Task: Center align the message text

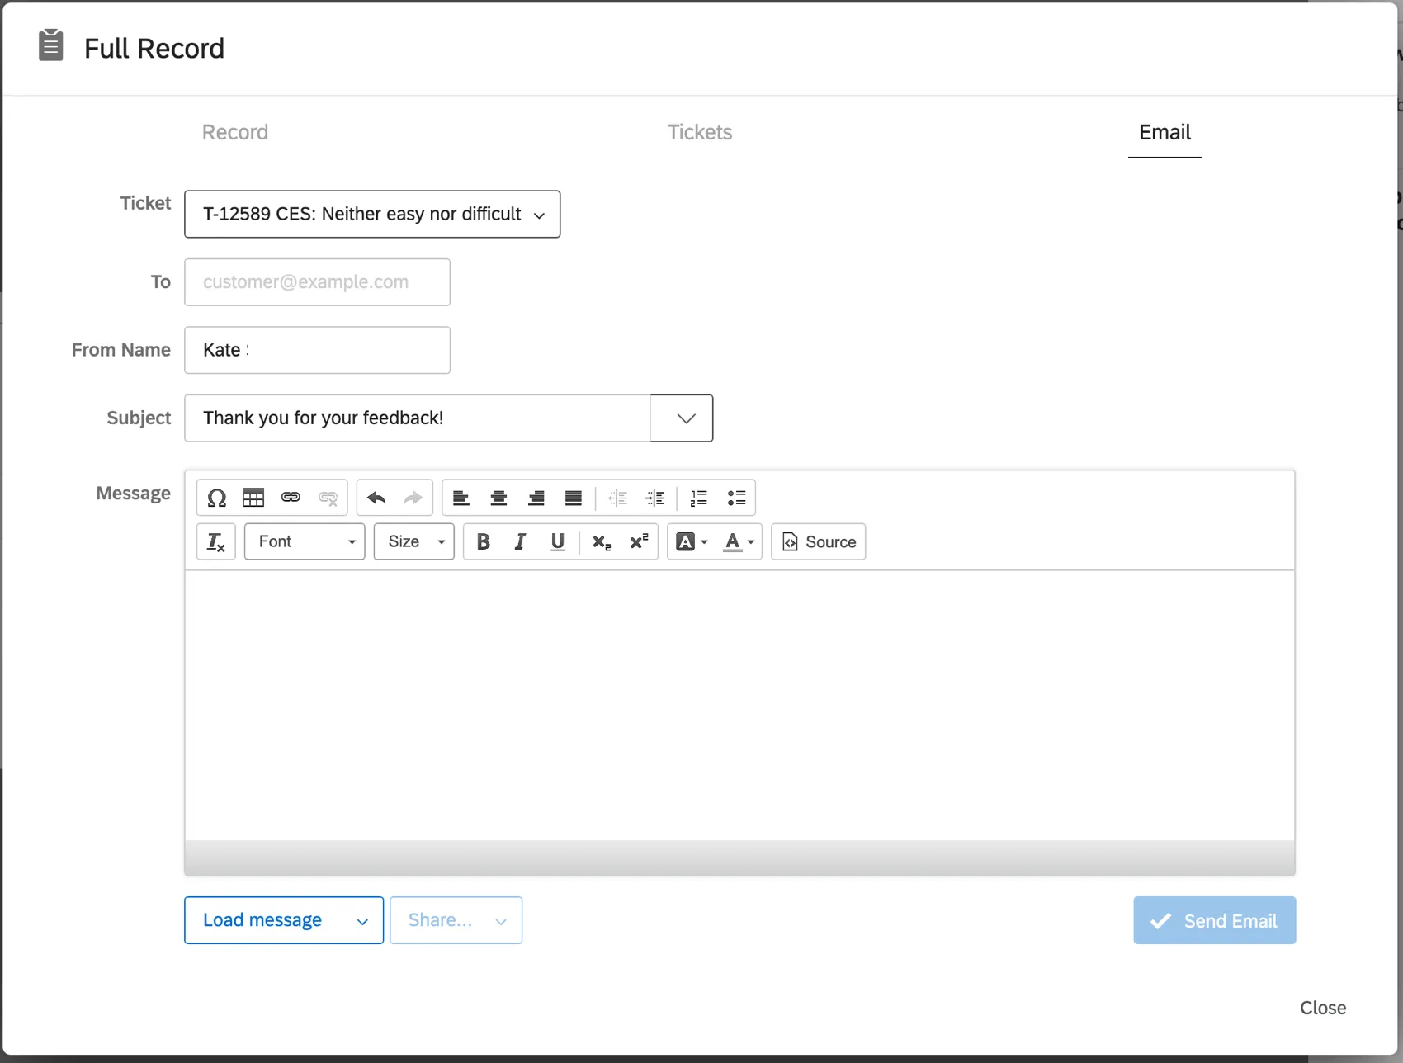Action: click(x=498, y=498)
